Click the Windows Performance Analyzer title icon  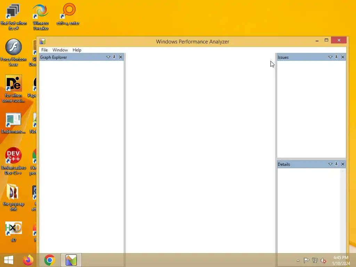(x=42, y=41)
